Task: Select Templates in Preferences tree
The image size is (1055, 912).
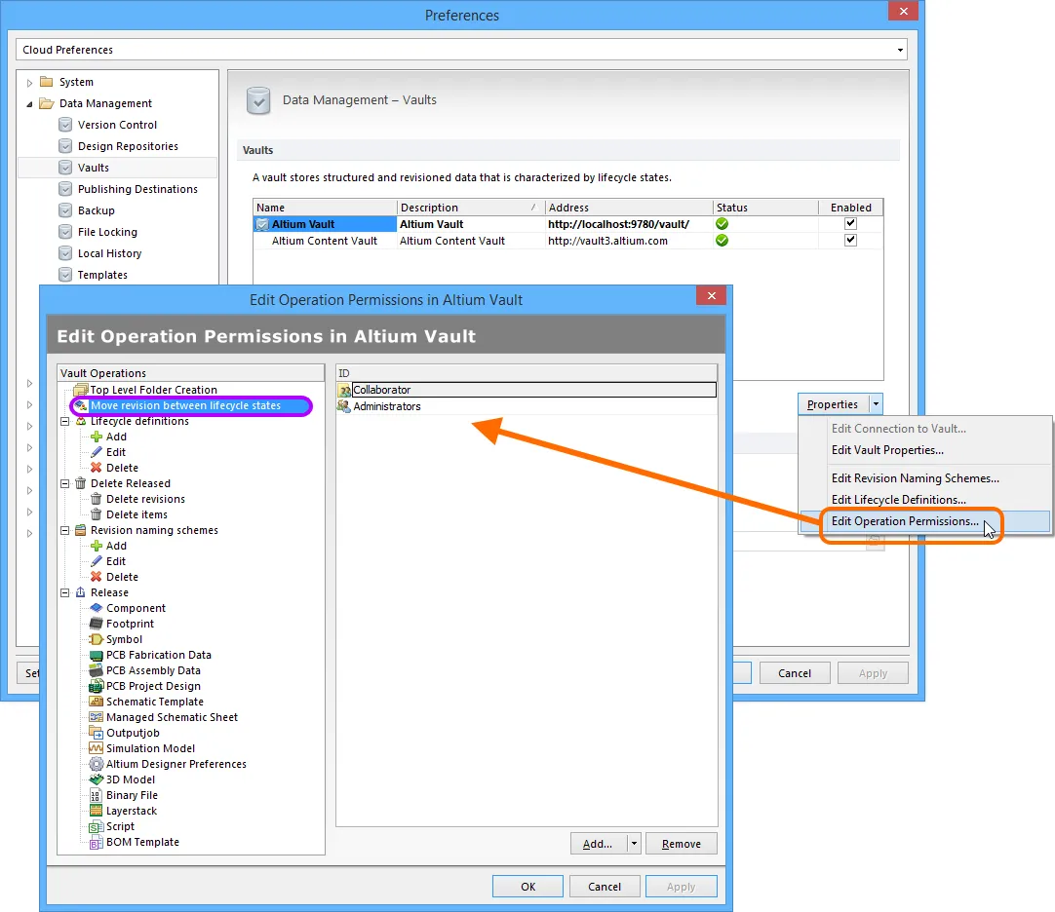Action: tap(102, 275)
